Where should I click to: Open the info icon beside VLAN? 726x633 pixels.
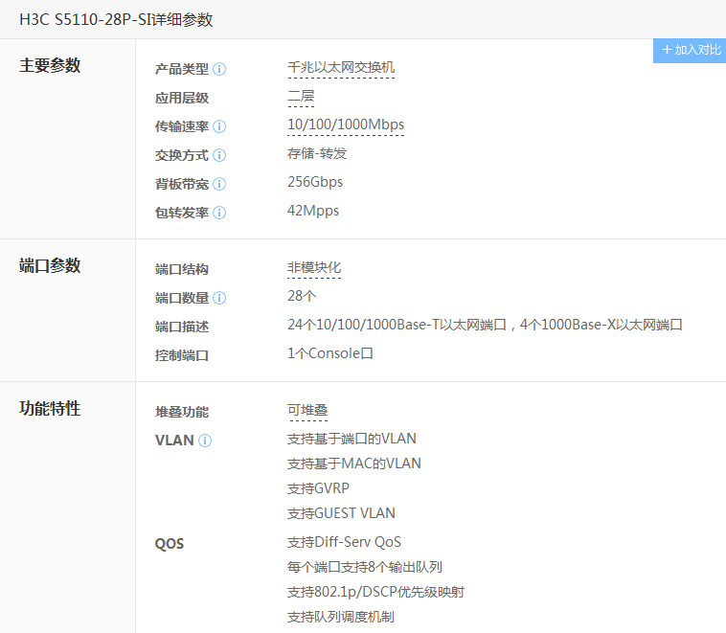coord(205,441)
